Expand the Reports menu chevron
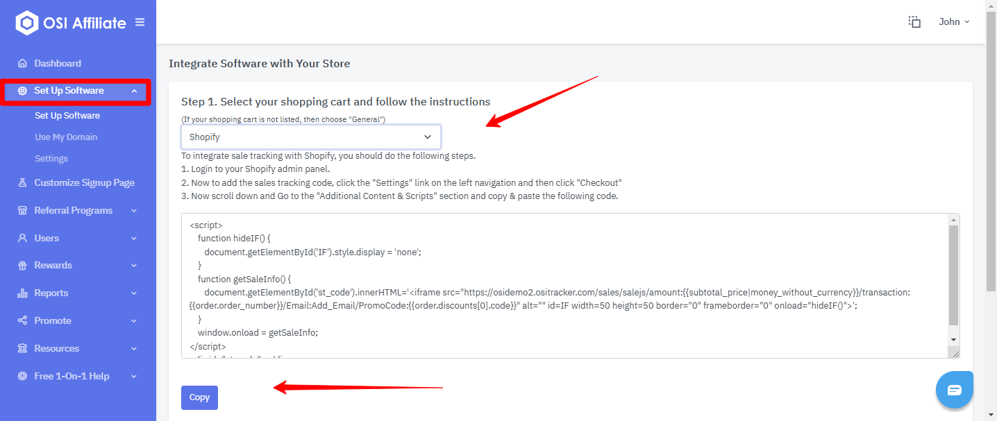Screen dimensions: 997x421 point(134,293)
